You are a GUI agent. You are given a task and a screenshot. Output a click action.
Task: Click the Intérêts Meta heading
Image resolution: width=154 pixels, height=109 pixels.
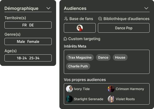click(x=75, y=46)
